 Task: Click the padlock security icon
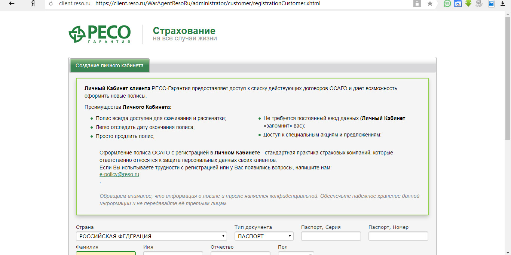click(417, 4)
